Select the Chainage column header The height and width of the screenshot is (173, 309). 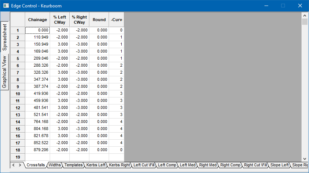(x=37, y=20)
